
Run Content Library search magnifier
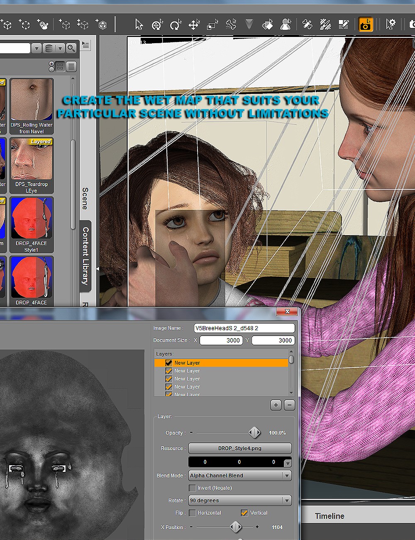tap(71, 48)
